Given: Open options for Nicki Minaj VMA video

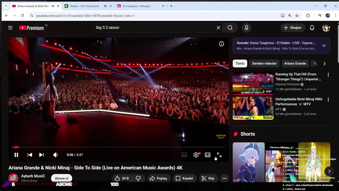Looking at the screenshot, I should point(328,100).
